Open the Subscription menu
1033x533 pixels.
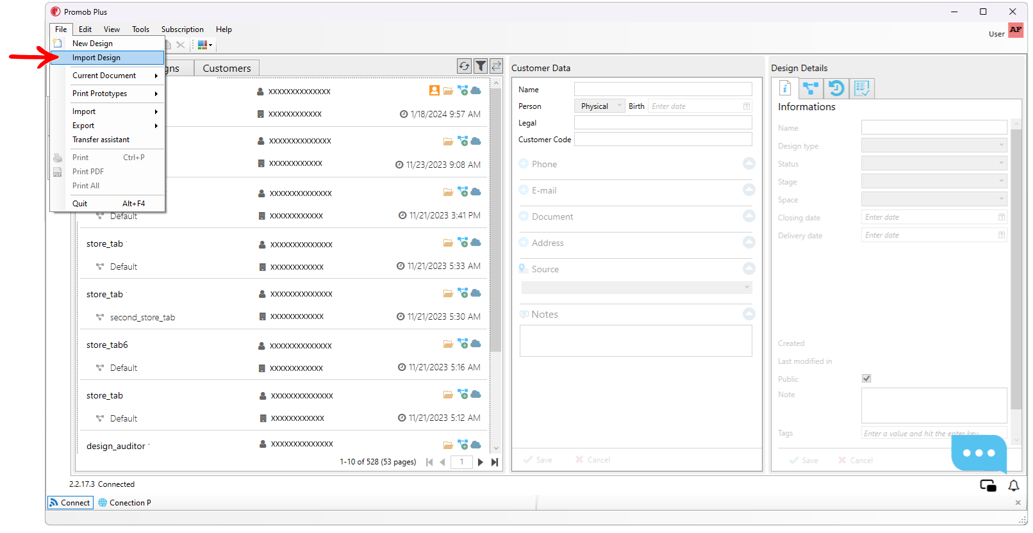tap(182, 29)
